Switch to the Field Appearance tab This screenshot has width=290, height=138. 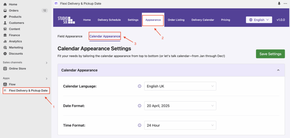(x=70, y=36)
